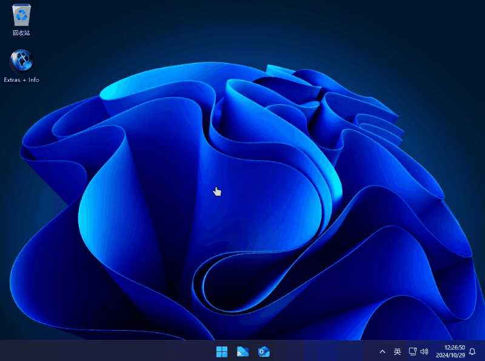Launch the blue envelope Mail app in the taskbar
The image size is (485, 361).
[242, 351]
